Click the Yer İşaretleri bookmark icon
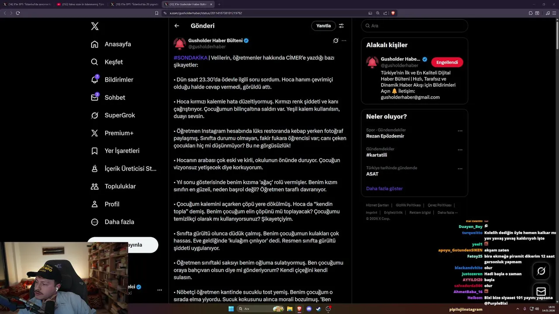 click(94, 151)
